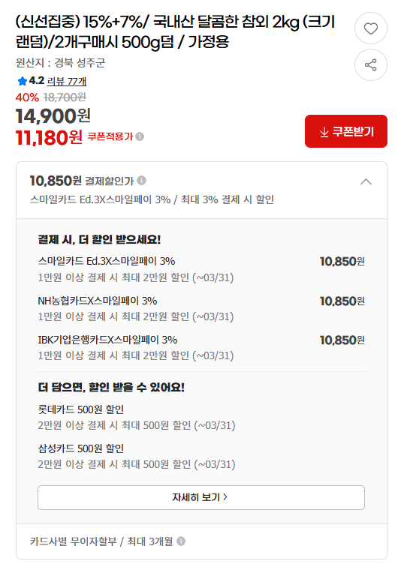Click the 자세히 보기 button
Screen dimensions: 404x570
[x=201, y=497]
